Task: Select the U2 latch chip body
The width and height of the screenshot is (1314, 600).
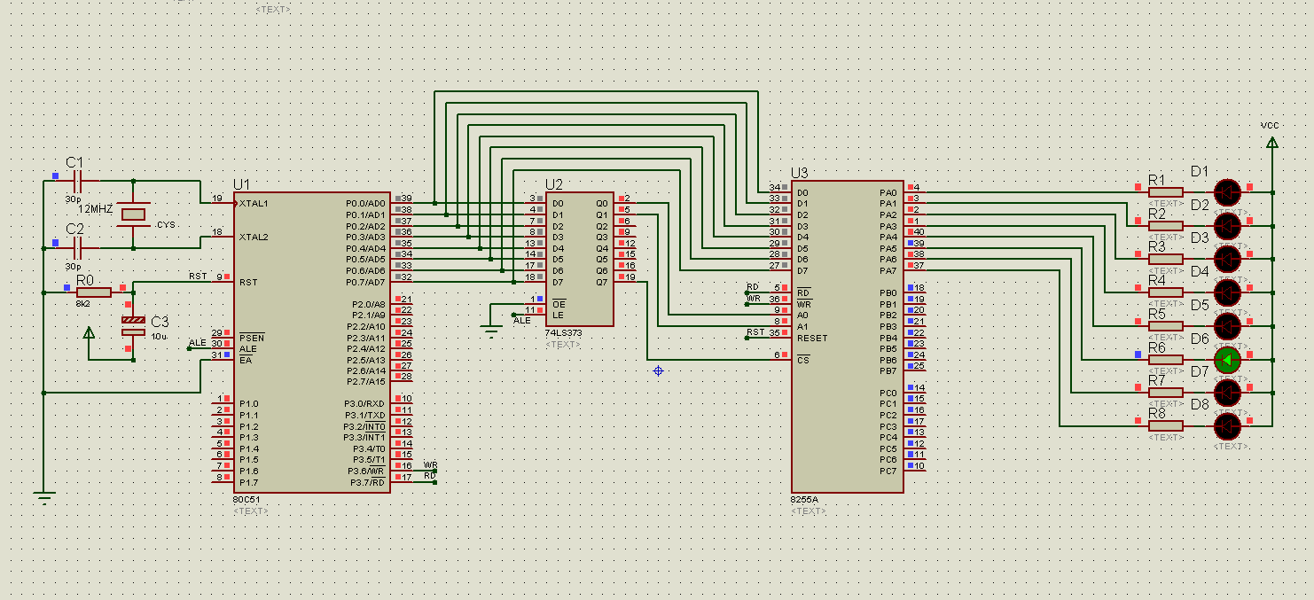Action: click(578, 259)
